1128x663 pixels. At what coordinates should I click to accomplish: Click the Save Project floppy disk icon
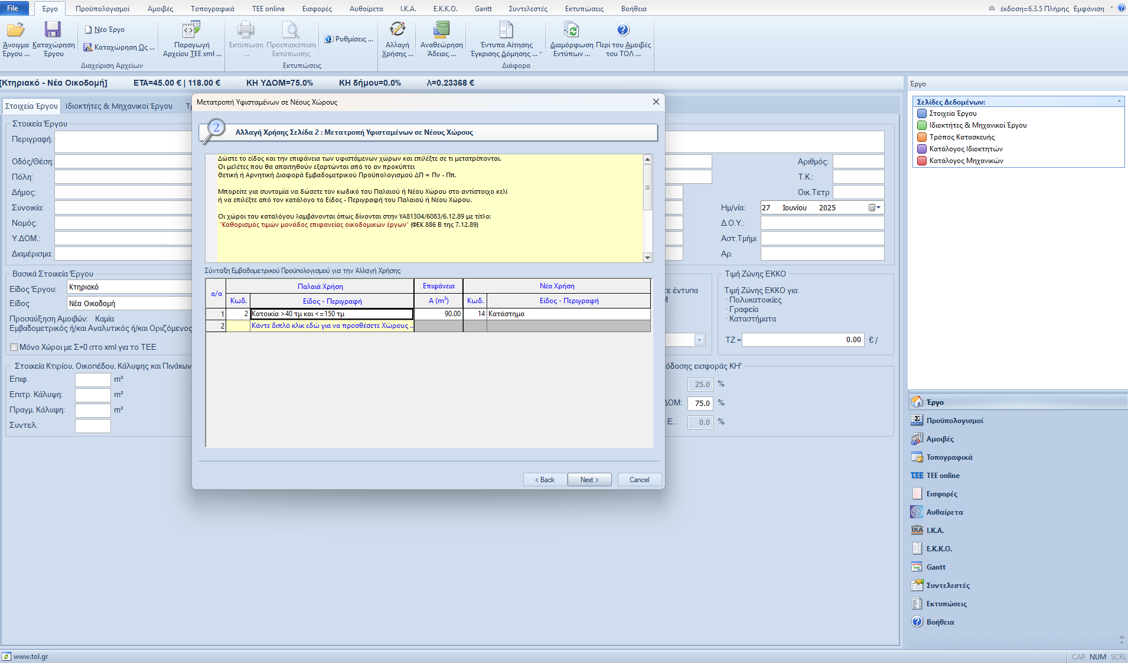[x=53, y=30]
